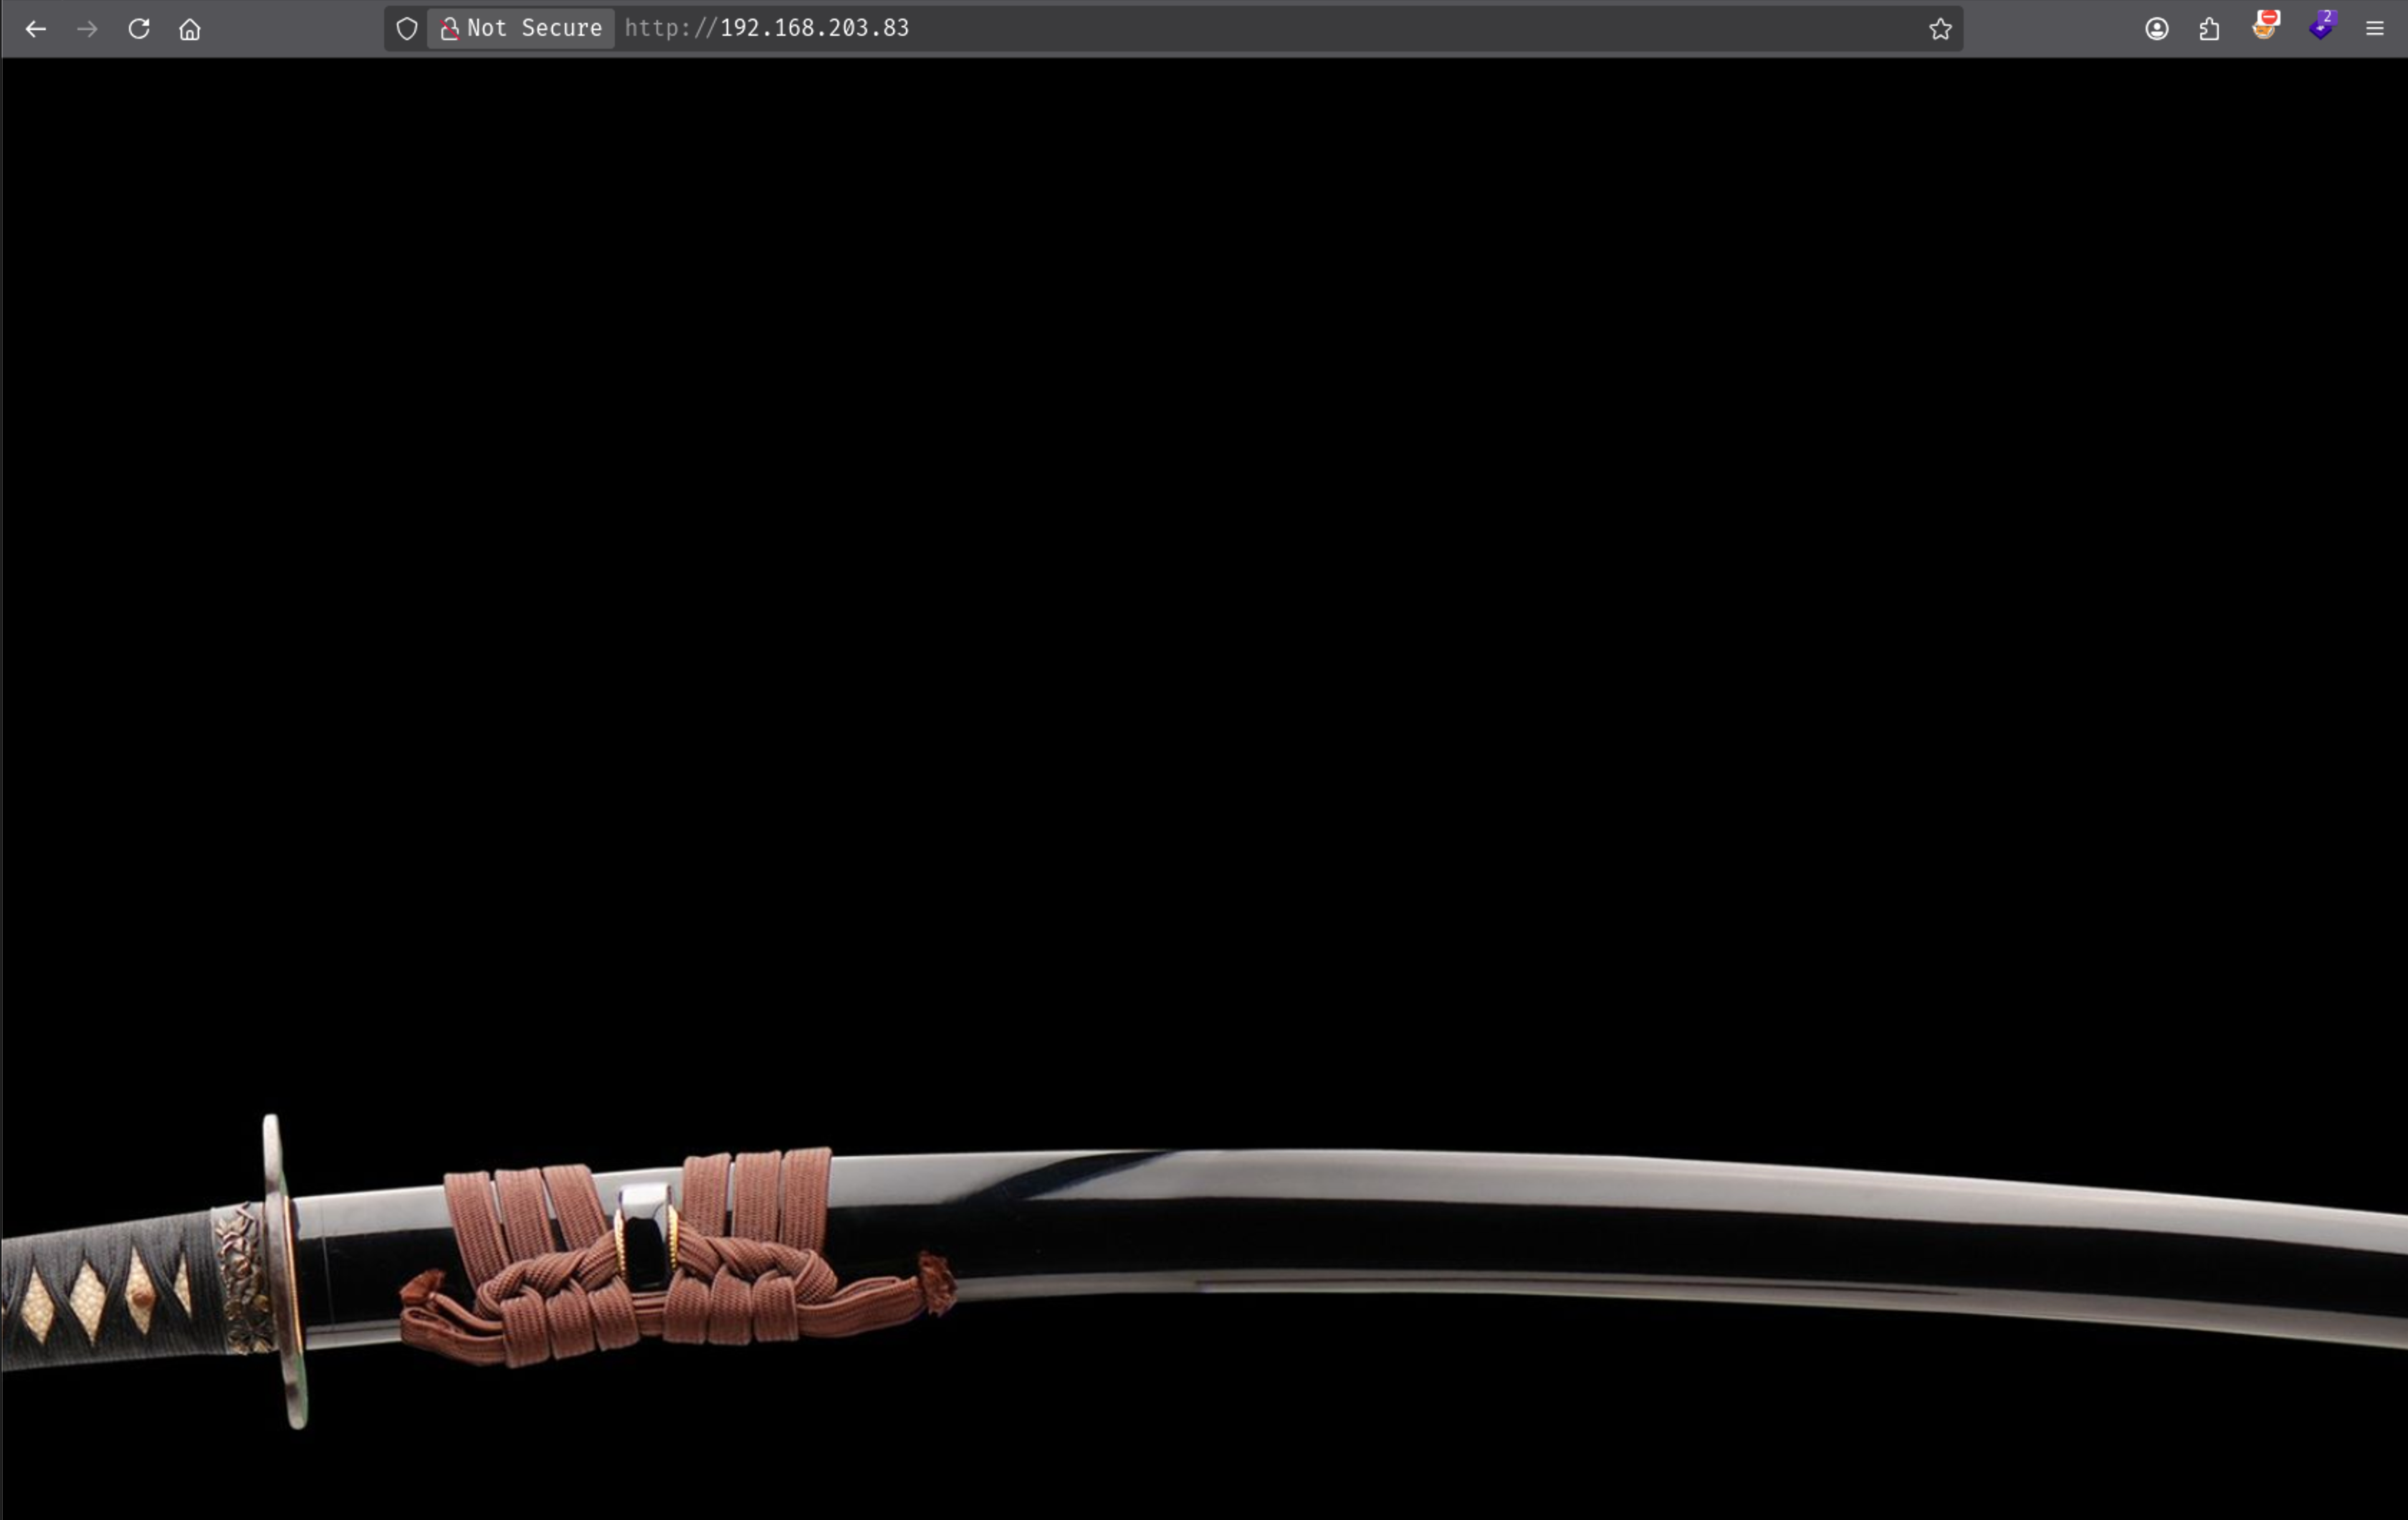
Task: Expand the hamburger application menu
Action: 2375,29
